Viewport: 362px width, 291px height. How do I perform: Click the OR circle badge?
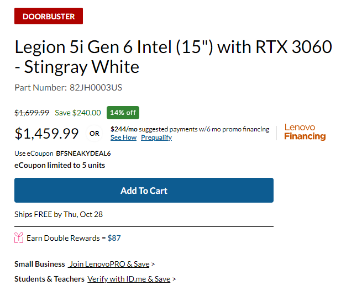tap(94, 133)
